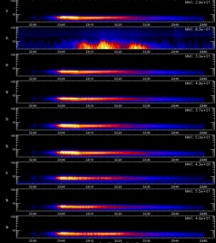The height and width of the screenshot is (243, 216).
Task: Click 23:00 tick label under 9F panel
Action: 61,241
